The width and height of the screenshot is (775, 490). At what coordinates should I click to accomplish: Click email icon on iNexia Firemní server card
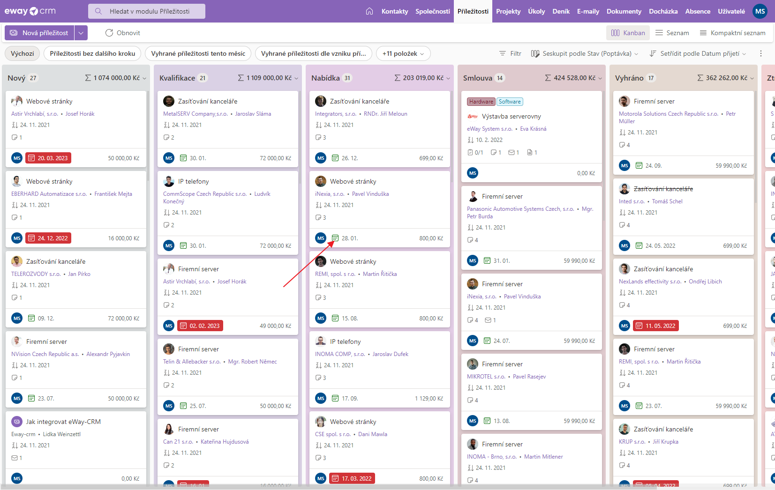pyautogui.click(x=488, y=320)
